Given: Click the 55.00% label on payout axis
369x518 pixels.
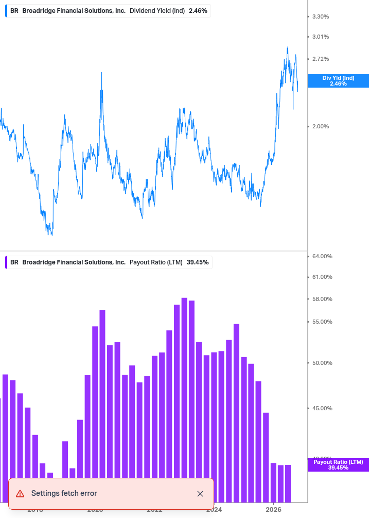Looking at the screenshot, I should (x=322, y=322).
